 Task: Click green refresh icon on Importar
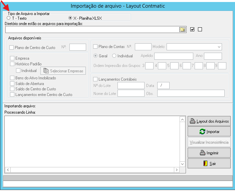(x=202, y=132)
